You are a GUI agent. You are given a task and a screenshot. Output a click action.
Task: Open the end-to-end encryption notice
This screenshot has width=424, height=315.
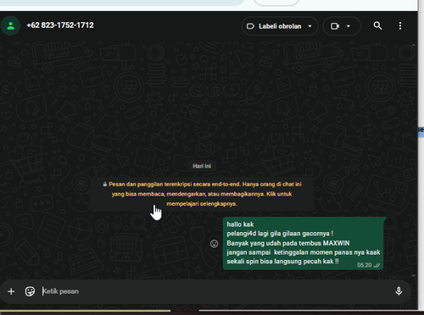click(202, 194)
